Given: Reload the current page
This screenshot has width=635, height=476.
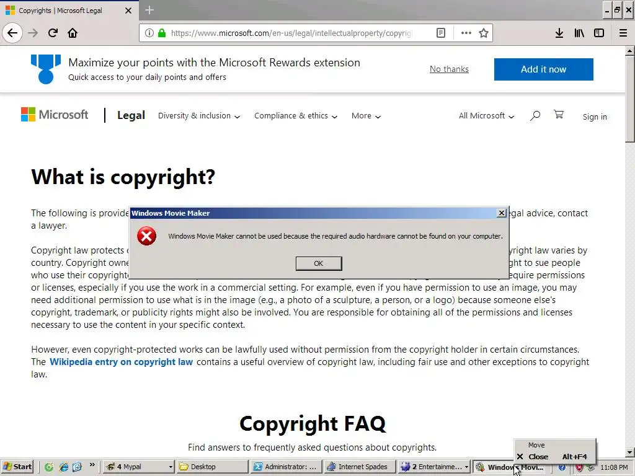Looking at the screenshot, I should pos(53,33).
